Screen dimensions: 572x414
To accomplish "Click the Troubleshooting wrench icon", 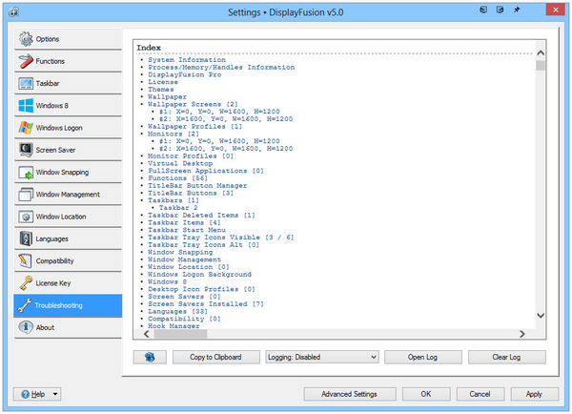I will [25, 305].
